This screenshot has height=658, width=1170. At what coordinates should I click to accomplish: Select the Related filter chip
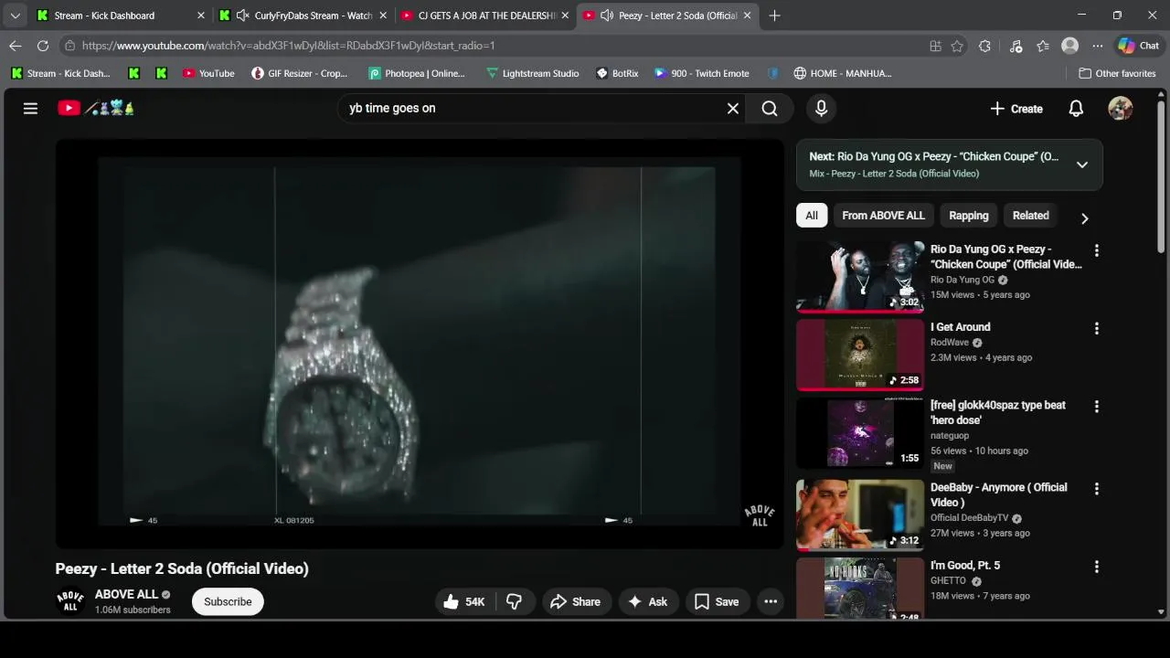(1030, 216)
